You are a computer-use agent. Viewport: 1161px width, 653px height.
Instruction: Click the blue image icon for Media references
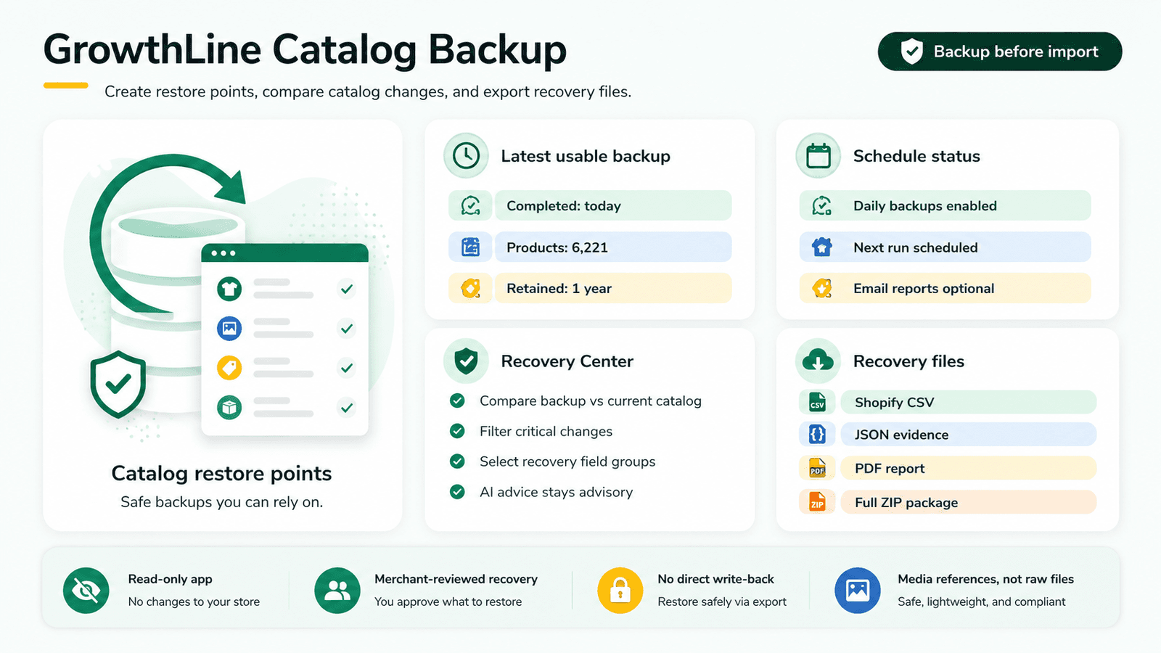point(858,591)
